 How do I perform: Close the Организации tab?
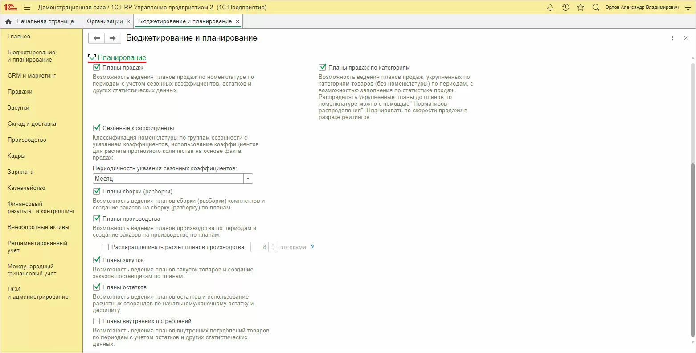[x=128, y=21]
